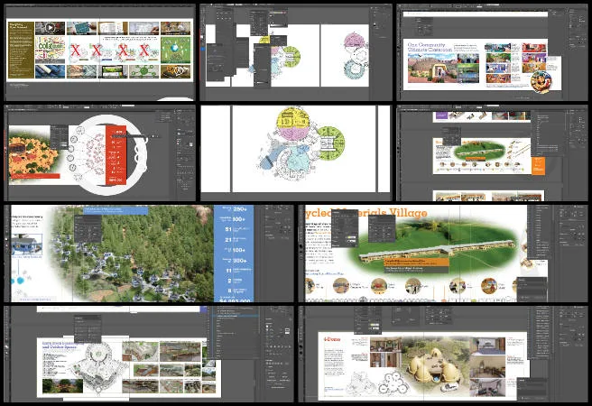
Task: Select the yellow section of the circular floor plan
Action: (294, 117)
